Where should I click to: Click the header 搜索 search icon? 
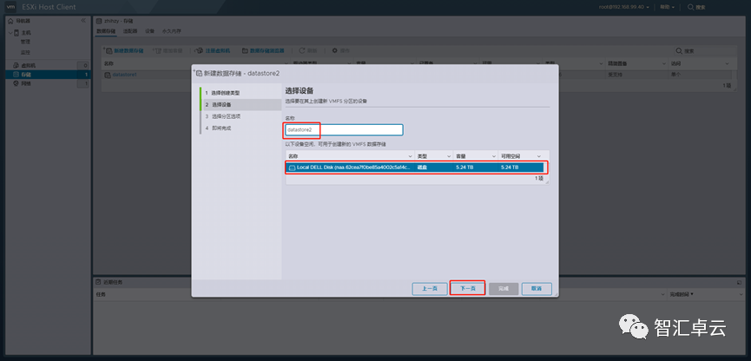click(690, 7)
